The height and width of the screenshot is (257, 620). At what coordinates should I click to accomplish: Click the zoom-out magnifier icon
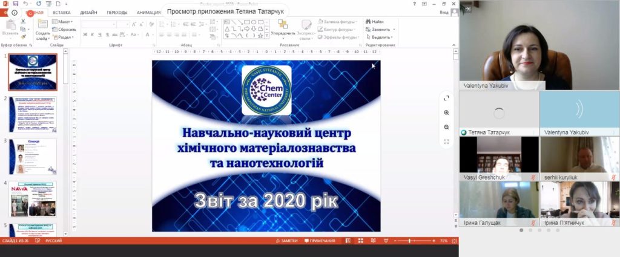pos(446,127)
